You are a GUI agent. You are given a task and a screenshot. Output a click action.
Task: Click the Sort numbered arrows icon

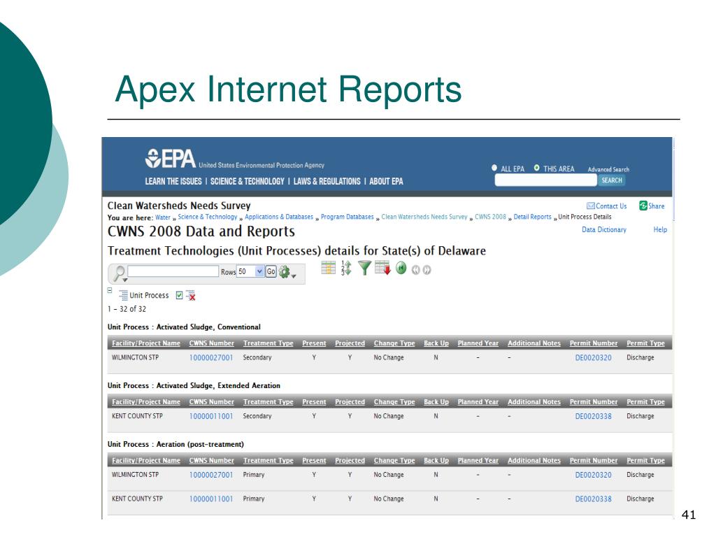[x=346, y=268]
